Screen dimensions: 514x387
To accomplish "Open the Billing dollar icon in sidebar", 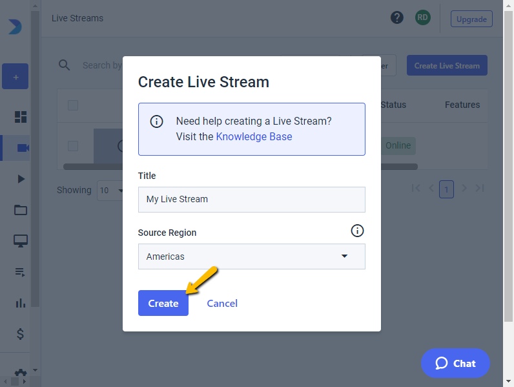I will pyautogui.click(x=20, y=334).
